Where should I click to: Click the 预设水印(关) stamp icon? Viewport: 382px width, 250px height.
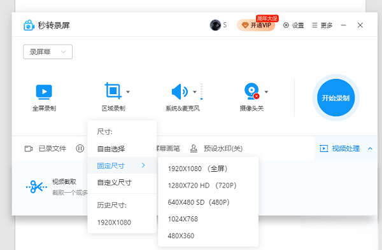coord(194,148)
